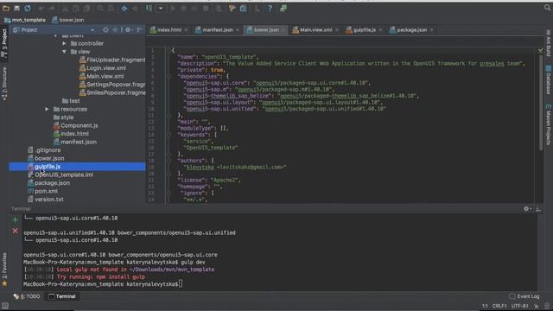Toggle the Database tool window
Screen dimensions: 553x311
click(x=549, y=79)
